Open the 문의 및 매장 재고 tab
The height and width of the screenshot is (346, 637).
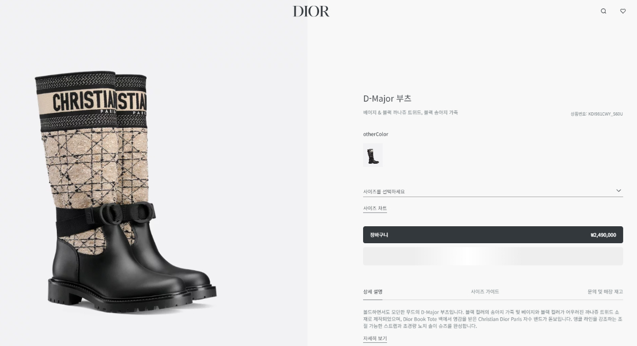[x=605, y=292]
